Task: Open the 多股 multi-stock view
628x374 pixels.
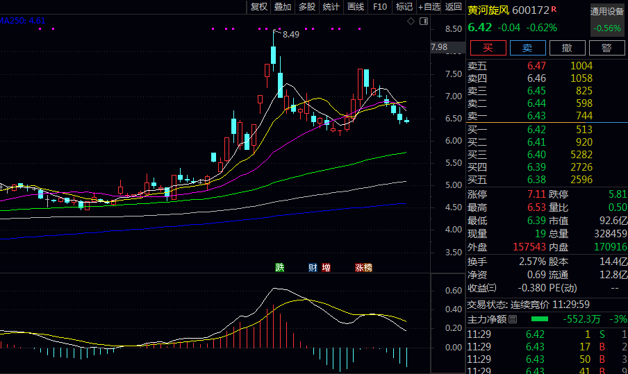Action: pos(307,7)
